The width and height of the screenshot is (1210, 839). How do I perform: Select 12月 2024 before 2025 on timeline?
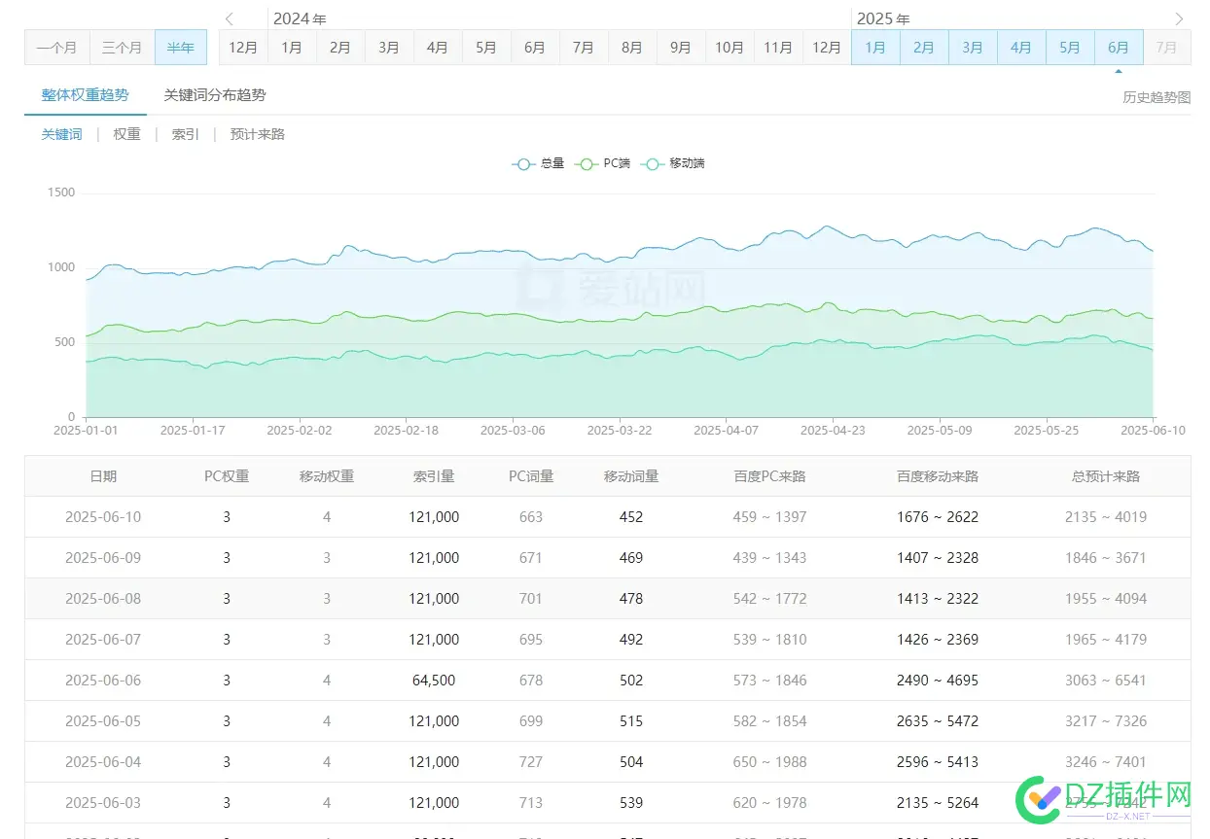pos(827,47)
